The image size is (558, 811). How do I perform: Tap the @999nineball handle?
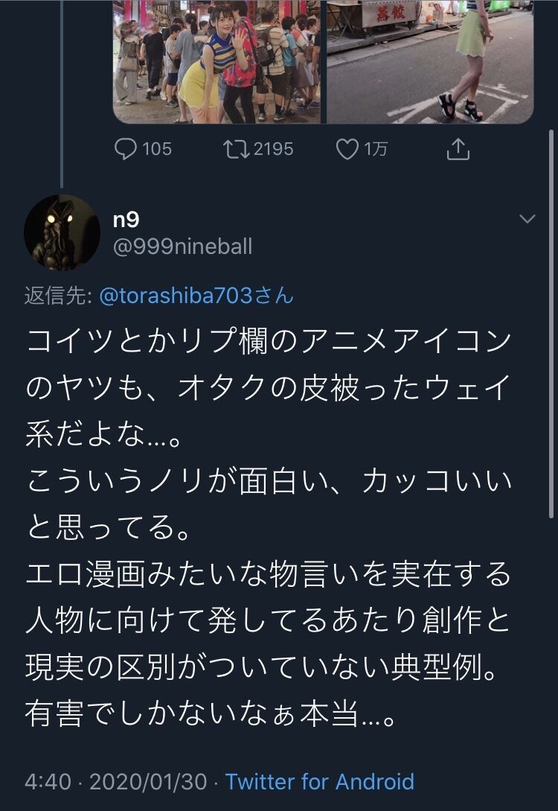(x=183, y=244)
